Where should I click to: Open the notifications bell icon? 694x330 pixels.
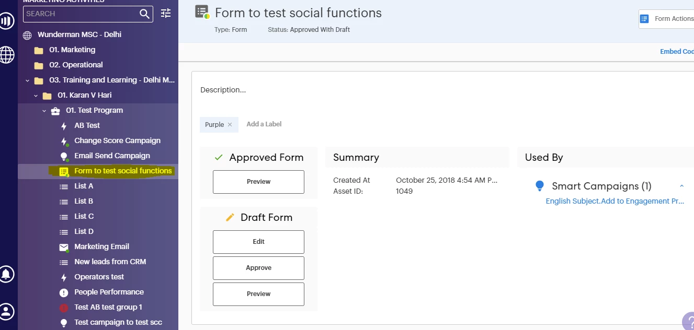pos(7,274)
